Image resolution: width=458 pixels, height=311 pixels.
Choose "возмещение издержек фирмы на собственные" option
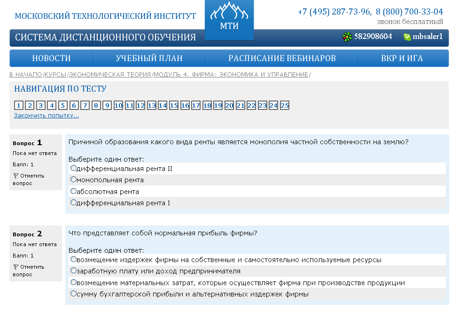coord(73,259)
